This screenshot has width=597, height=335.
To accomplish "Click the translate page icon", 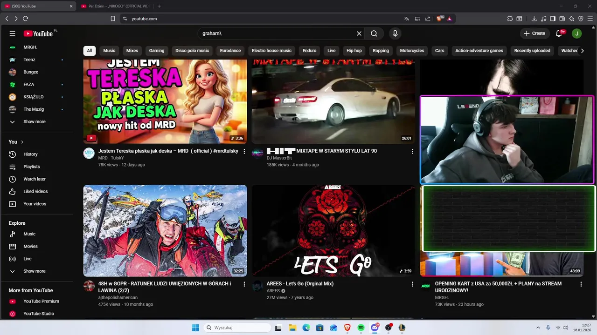I will click(x=407, y=19).
